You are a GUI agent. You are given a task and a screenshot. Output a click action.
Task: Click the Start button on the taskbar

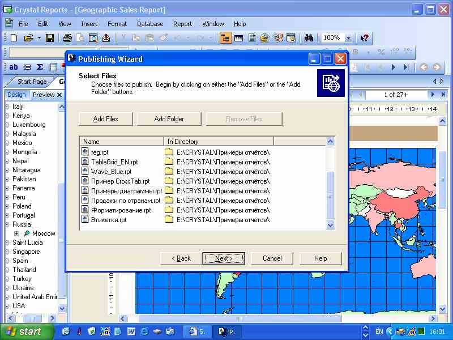coord(27,331)
